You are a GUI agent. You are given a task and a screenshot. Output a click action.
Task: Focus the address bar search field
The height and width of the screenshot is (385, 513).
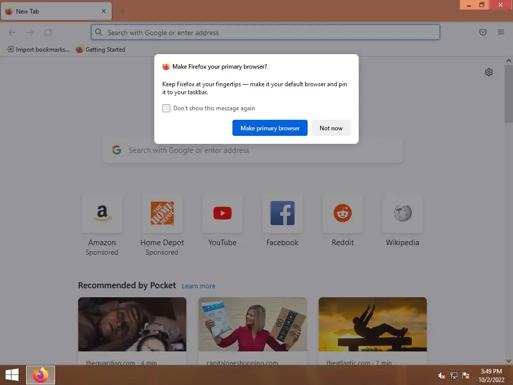(x=266, y=33)
